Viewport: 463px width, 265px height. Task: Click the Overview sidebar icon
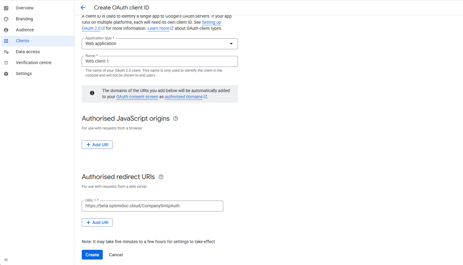pos(6,8)
